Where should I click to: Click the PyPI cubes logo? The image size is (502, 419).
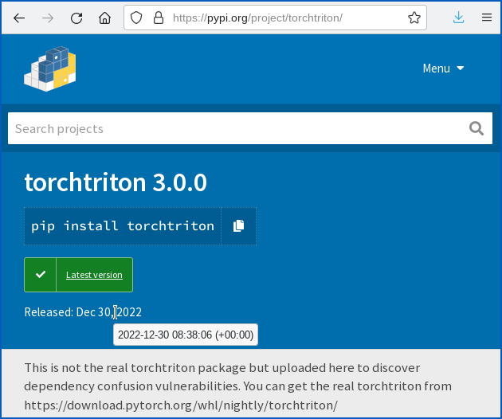[x=50, y=69]
